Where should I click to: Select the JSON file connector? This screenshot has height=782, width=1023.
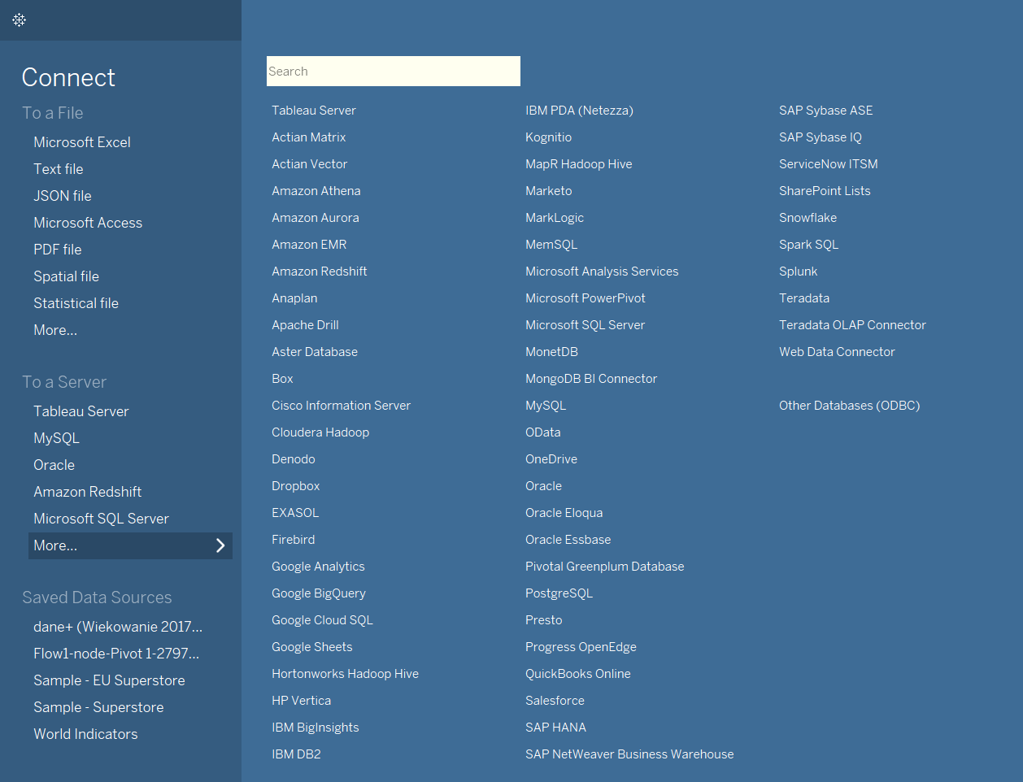tap(62, 196)
